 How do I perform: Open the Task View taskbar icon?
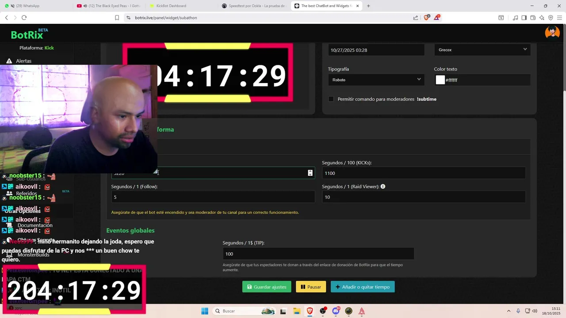[283, 311]
